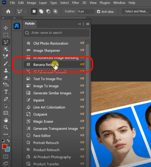This screenshot has width=151, height=167.
Task: Open Outpaint
Action: [x=54, y=114]
